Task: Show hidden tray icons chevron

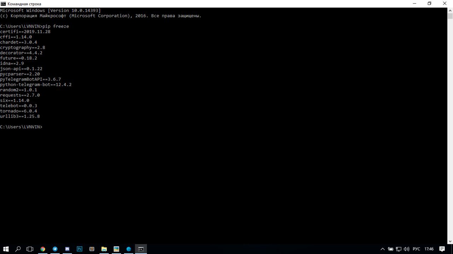Action: pyautogui.click(x=383, y=249)
